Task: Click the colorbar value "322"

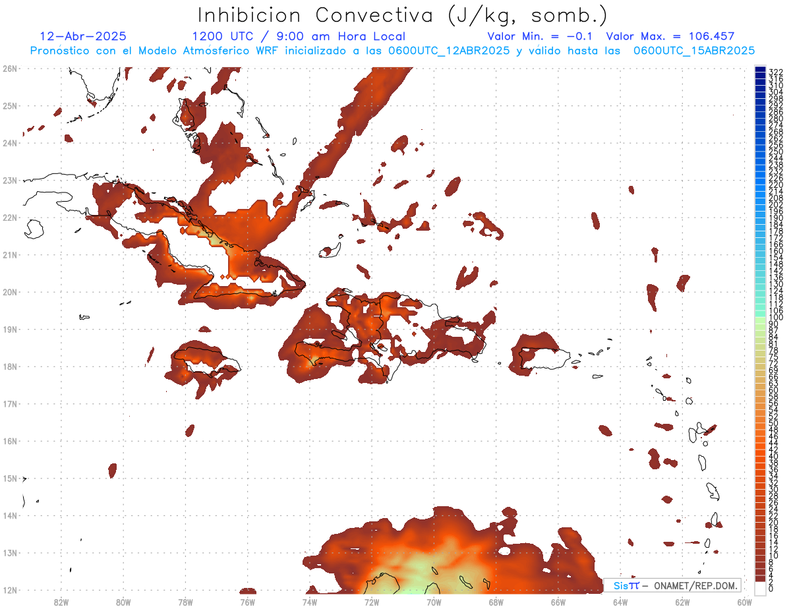Action: pos(775,71)
